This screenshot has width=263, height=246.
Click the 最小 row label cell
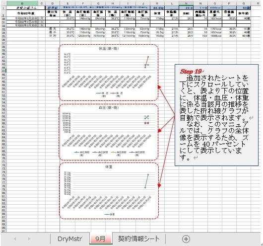point(53,32)
